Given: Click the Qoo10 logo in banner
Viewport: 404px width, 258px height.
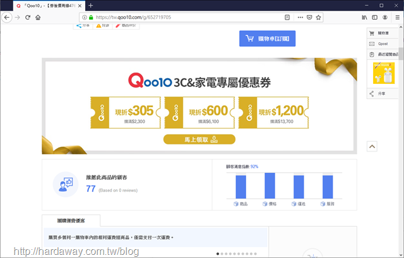Looking at the screenshot, I should 150,81.
